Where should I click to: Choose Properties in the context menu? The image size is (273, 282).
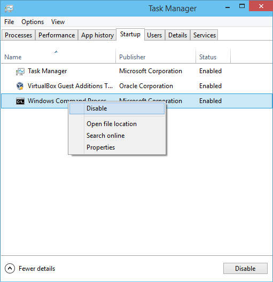tap(117, 147)
